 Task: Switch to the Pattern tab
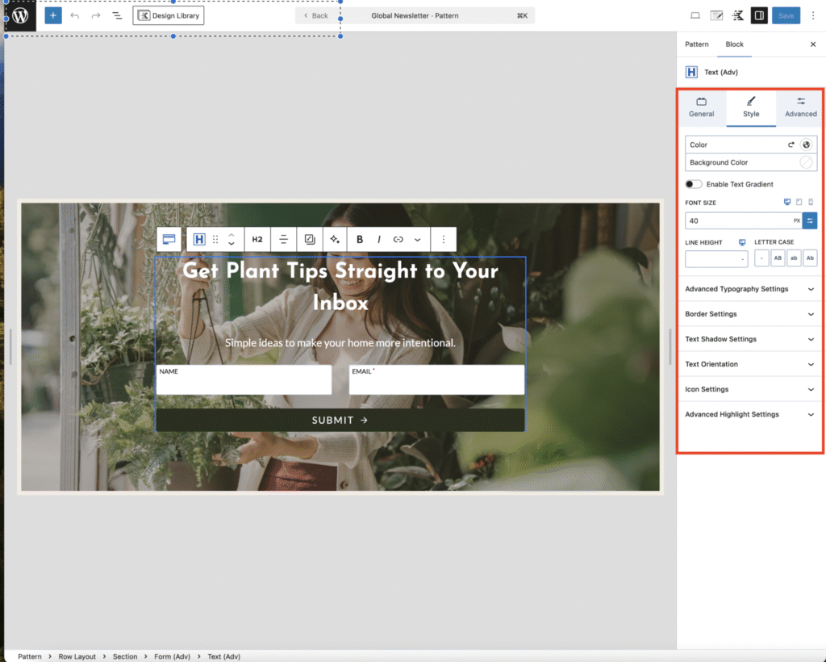(x=697, y=44)
